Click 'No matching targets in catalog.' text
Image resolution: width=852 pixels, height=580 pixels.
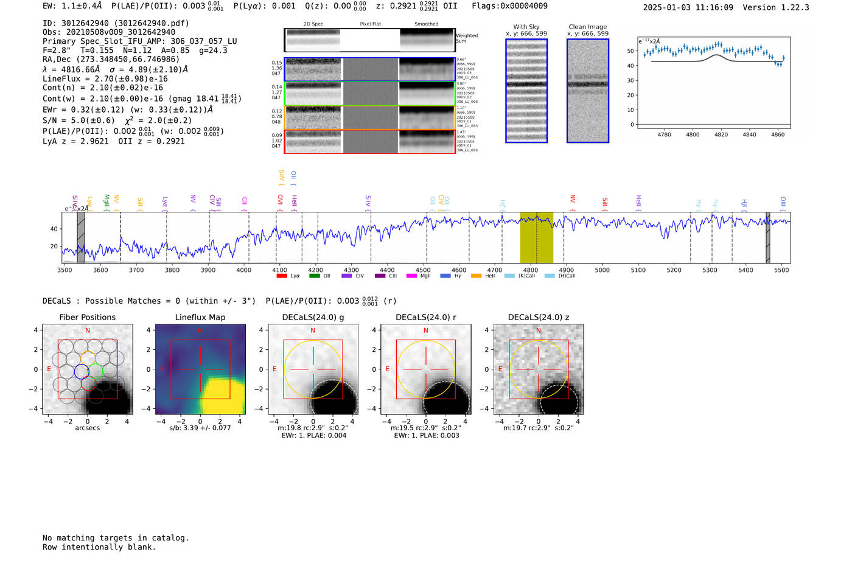[x=116, y=538]
